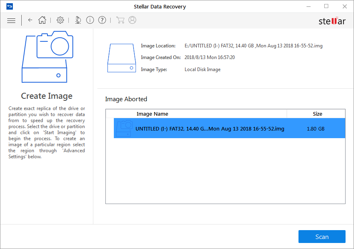The height and width of the screenshot is (249, 354).
Task: Click the 1.80 GB size cell
Action: point(316,129)
